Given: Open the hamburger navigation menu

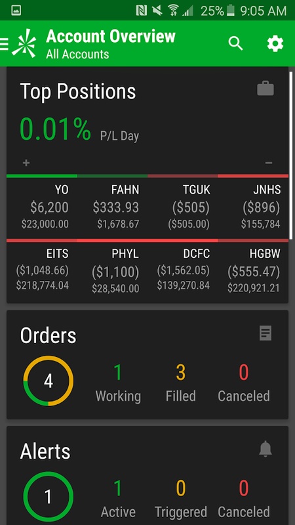Looking at the screenshot, I should point(4,44).
